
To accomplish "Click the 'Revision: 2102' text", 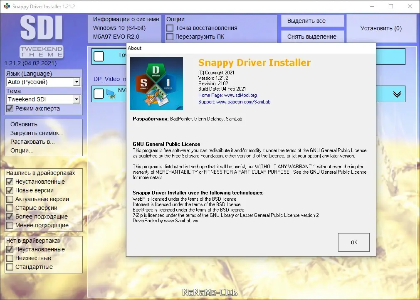I will coord(213,84).
